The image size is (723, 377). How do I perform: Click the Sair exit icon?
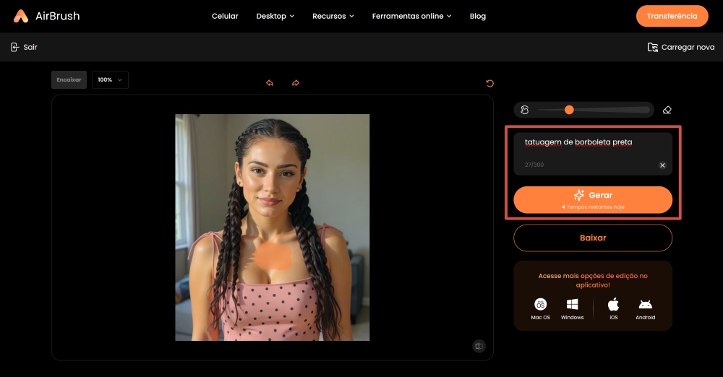[x=14, y=47]
